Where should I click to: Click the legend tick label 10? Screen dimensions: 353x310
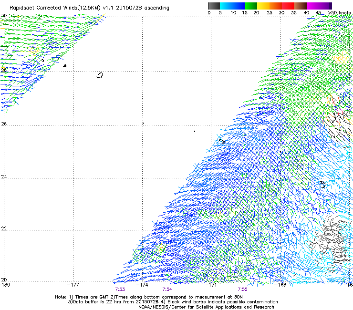click(233, 13)
